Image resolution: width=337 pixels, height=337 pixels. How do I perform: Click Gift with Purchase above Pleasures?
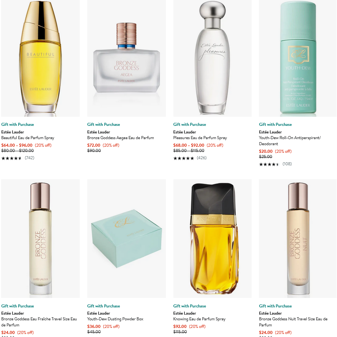click(x=190, y=124)
